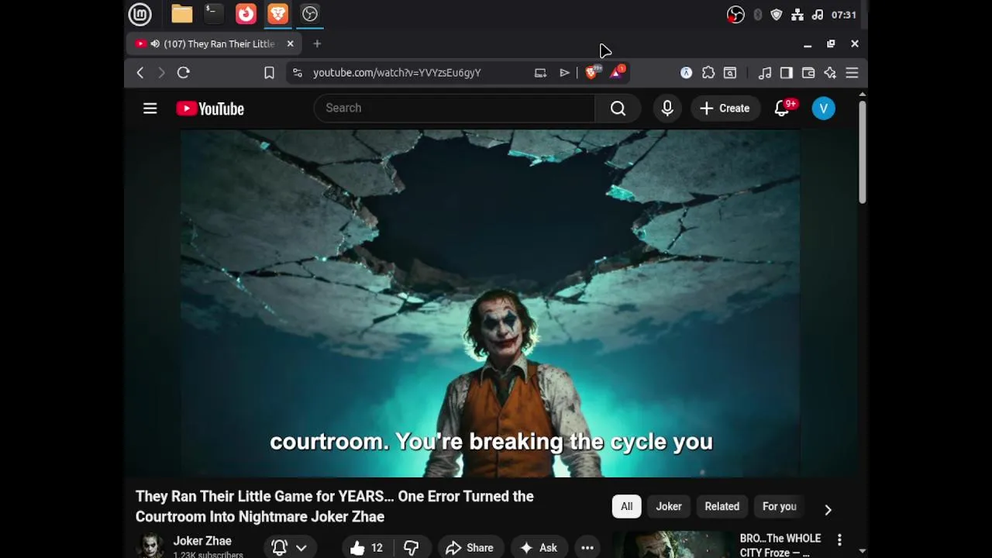Open the Bluetooth tray icon

(757, 15)
